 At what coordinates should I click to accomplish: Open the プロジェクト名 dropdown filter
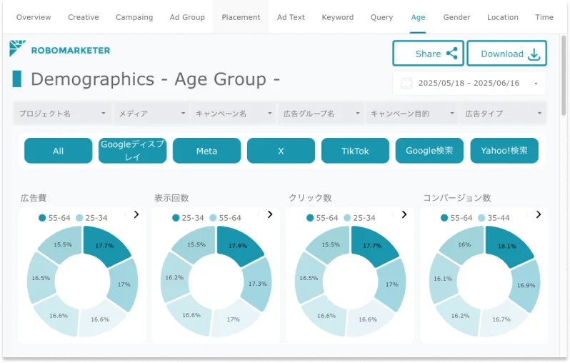[x=63, y=114]
